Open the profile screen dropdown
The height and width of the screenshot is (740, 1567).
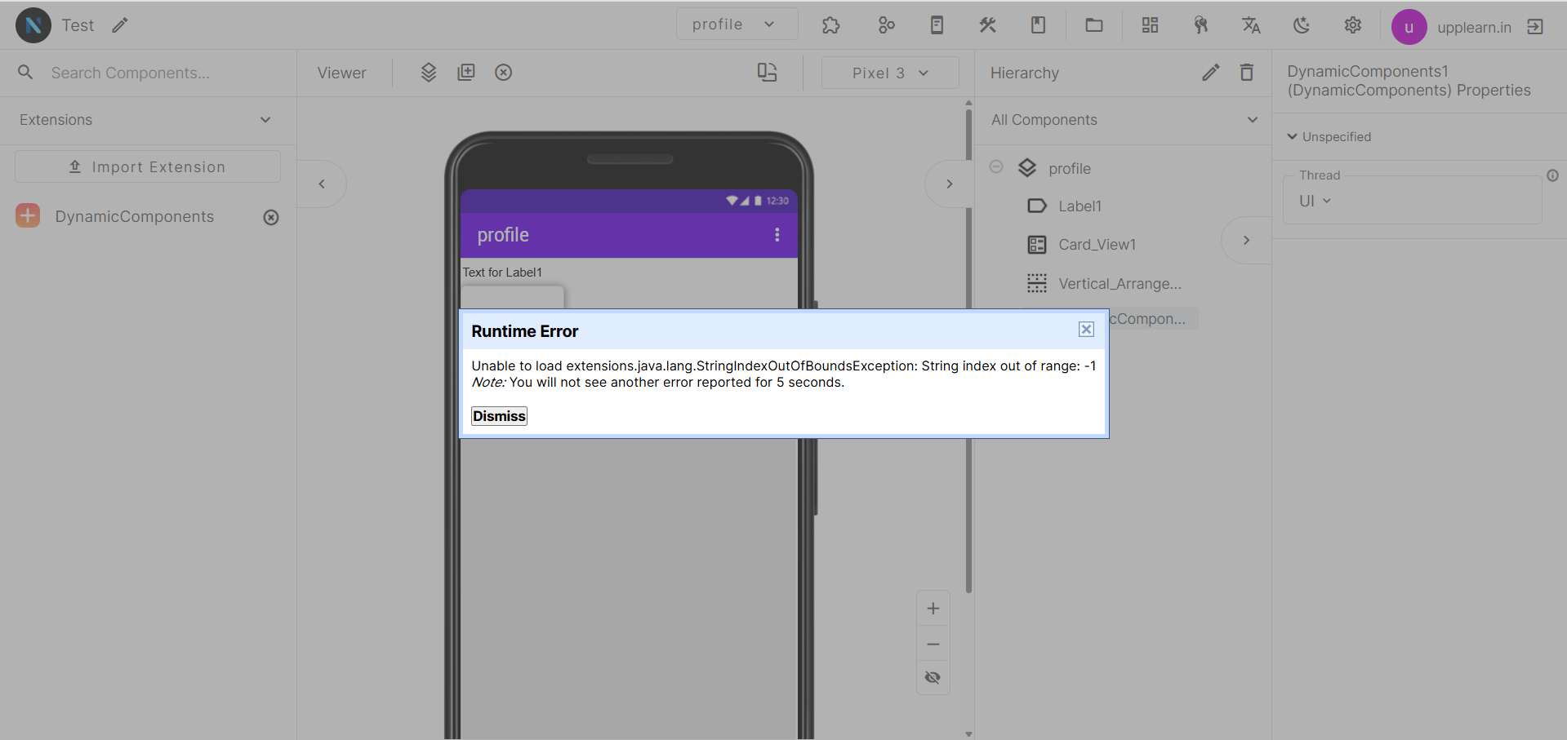[737, 24]
